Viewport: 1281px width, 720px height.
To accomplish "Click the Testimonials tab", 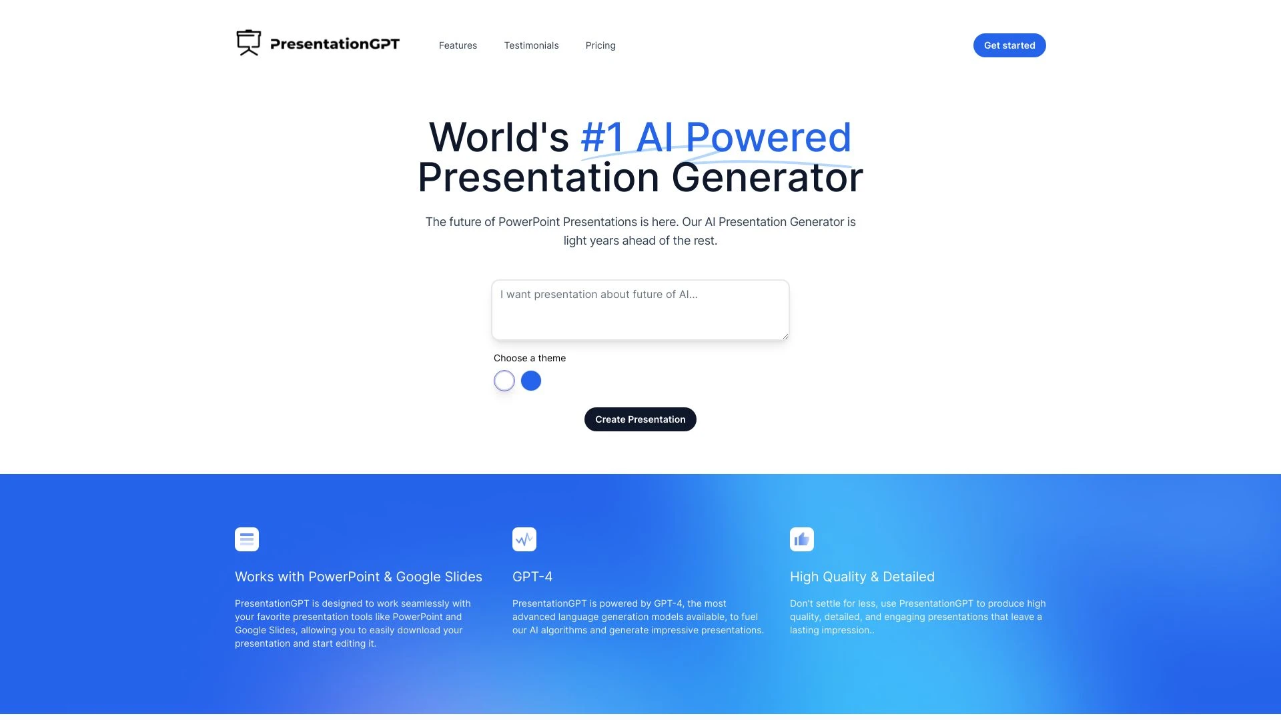I will 530,45.
